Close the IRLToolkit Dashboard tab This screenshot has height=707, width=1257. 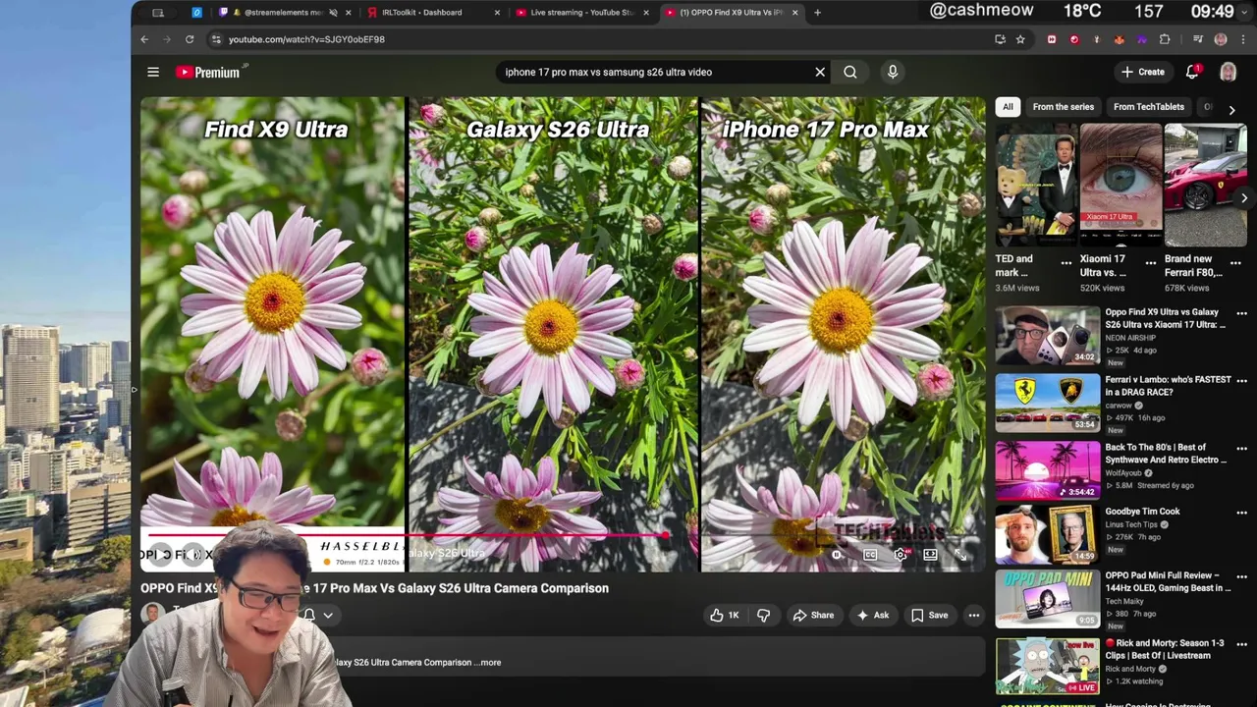coord(497,13)
